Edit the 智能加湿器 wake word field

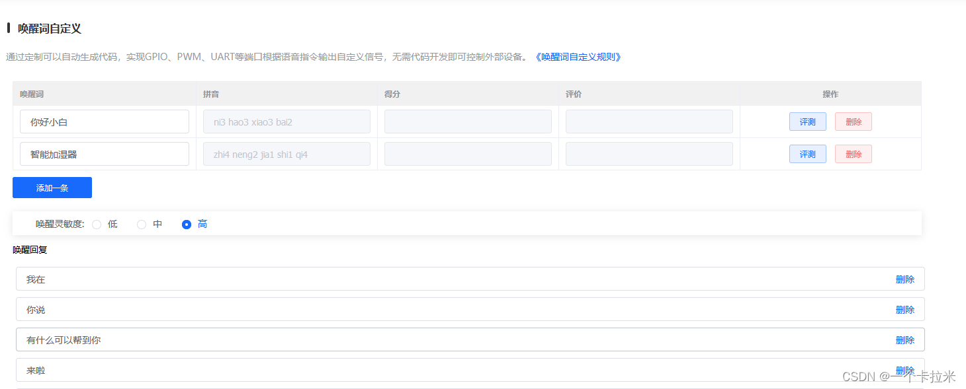tap(105, 154)
